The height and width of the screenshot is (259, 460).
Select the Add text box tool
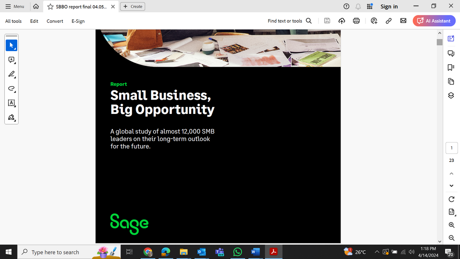[x=12, y=103]
